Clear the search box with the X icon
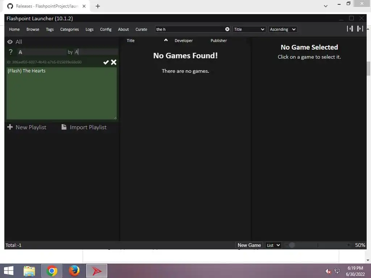 click(227, 29)
